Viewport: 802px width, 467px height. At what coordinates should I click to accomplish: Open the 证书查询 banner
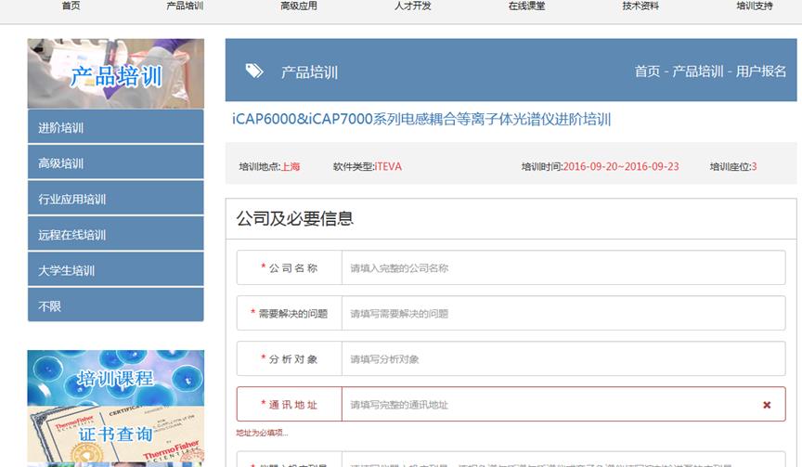click(116, 435)
